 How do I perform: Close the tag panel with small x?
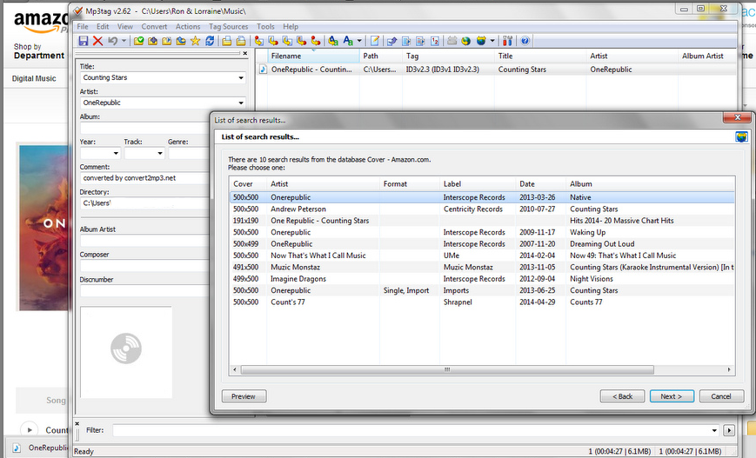click(x=245, y=54)
